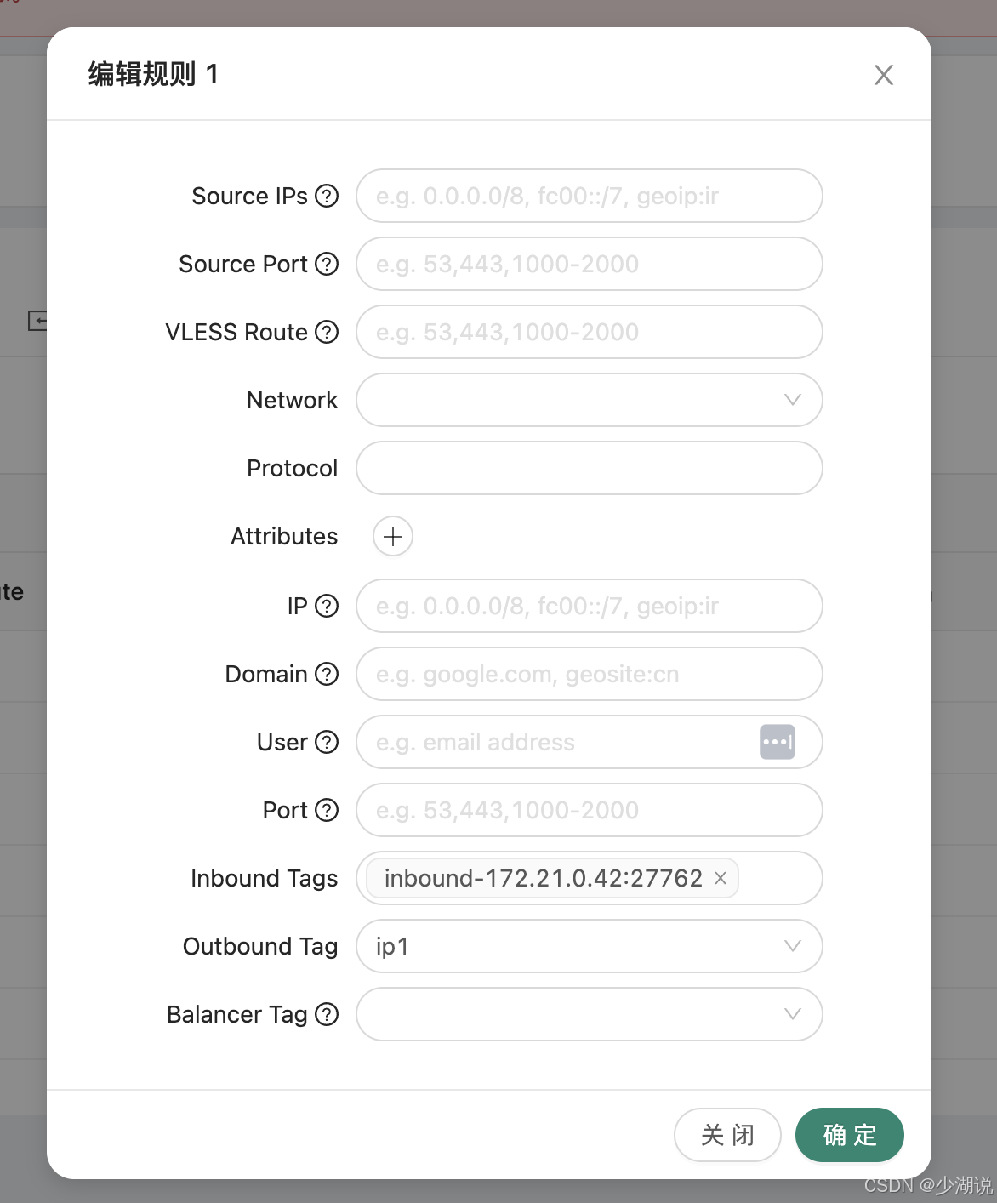This screenshot has height=1203, width=997.
Task: Click the Port help icon
Action: (327, 810)
